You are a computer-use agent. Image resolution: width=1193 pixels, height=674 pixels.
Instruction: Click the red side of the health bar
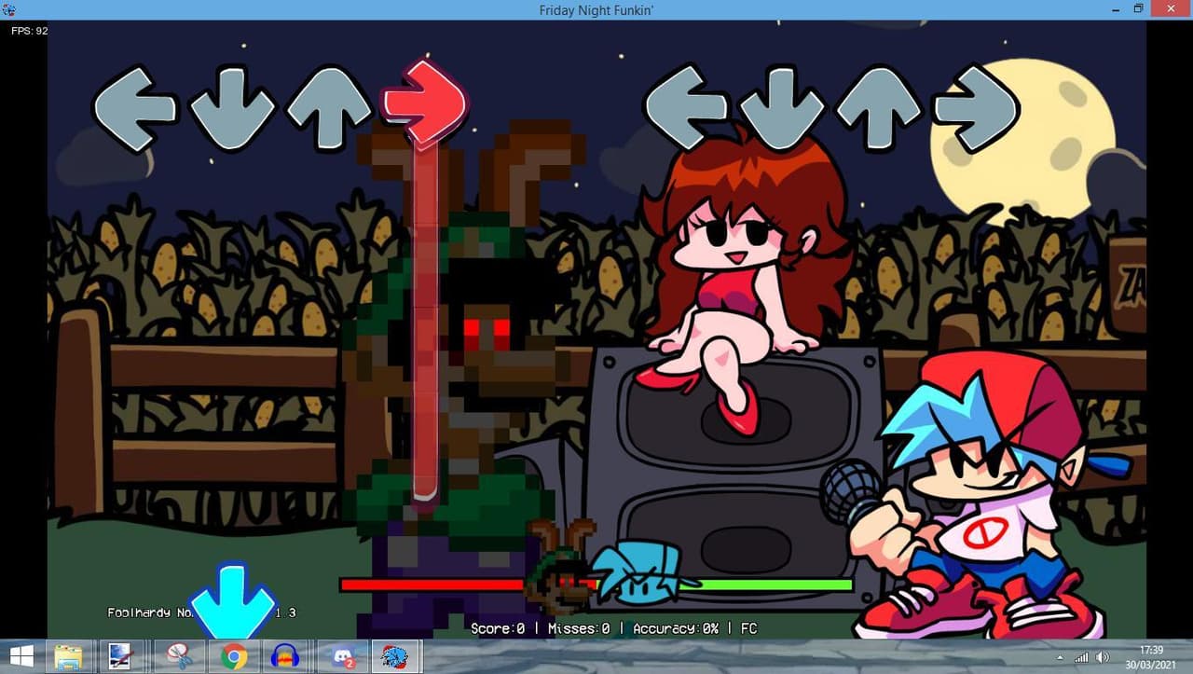(x=433, y=585)
